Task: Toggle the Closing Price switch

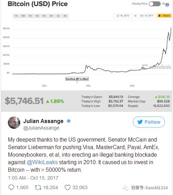Action: point(154,4)
